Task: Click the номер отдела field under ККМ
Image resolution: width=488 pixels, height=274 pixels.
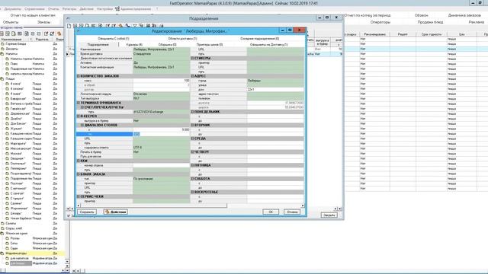Action: (x=161, y=166)
